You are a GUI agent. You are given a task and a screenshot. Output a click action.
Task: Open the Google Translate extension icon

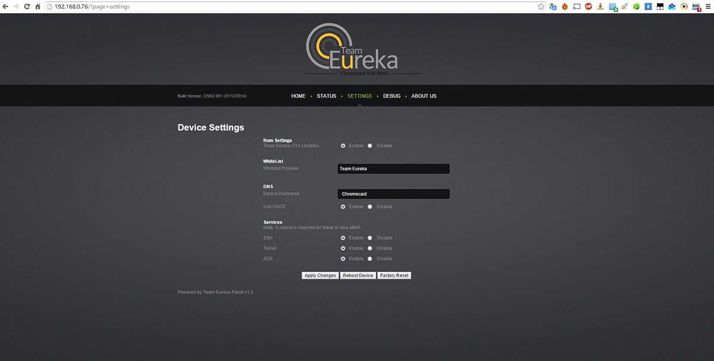(x=553, y=7)
